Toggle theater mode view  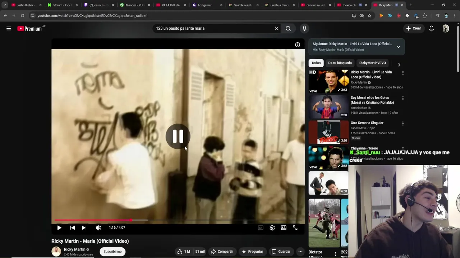284,228
